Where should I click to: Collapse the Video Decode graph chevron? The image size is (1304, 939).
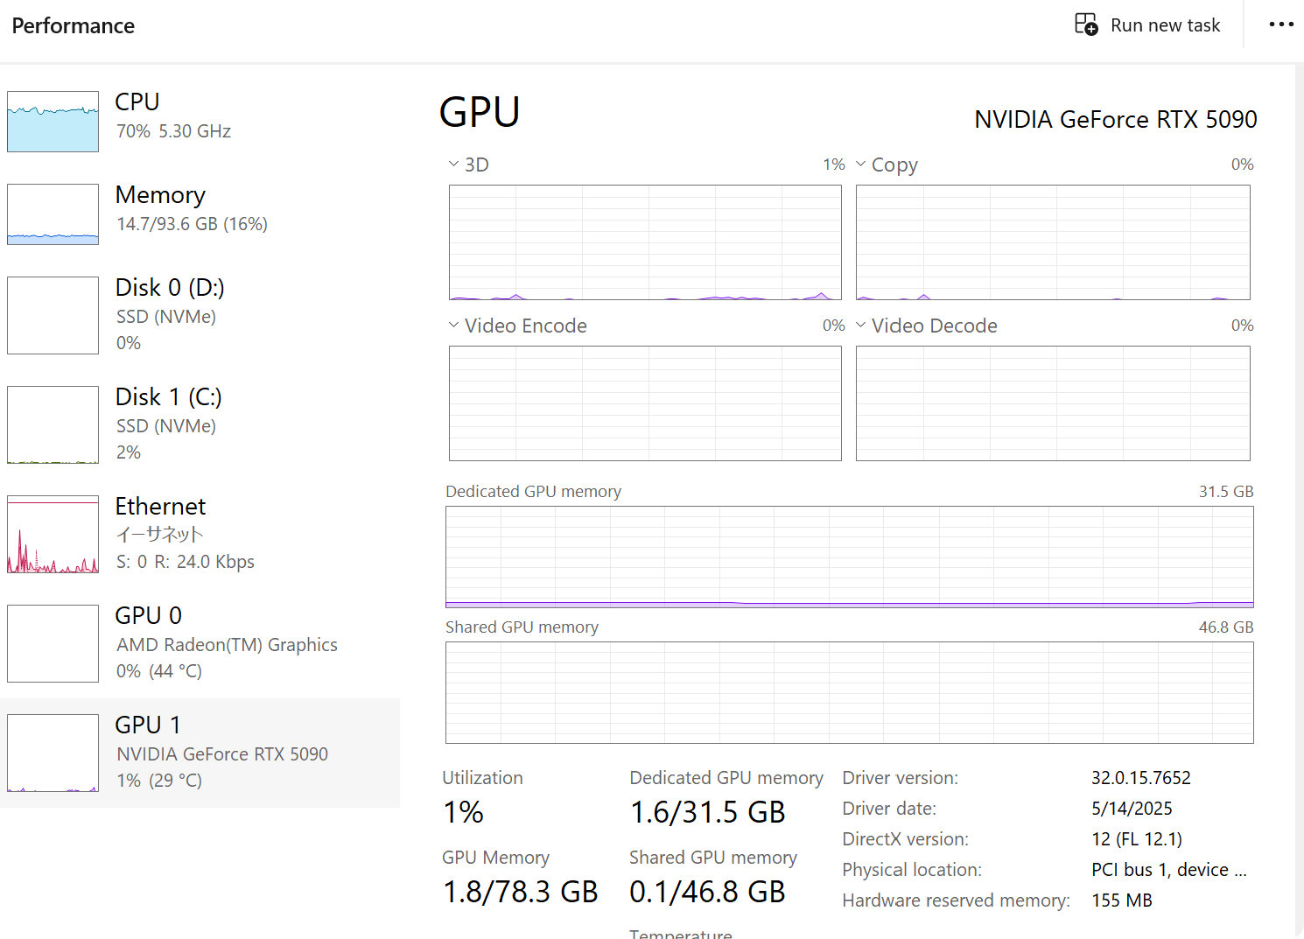pos(862,325)
